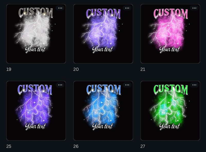Select the pink lightning design thumbnail
The width and height of the screenshot is (206, 152).
(170, 34)
